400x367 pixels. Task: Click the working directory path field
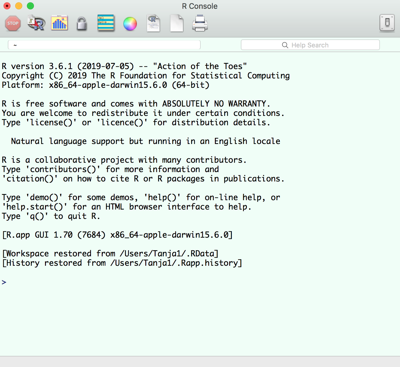104,45
